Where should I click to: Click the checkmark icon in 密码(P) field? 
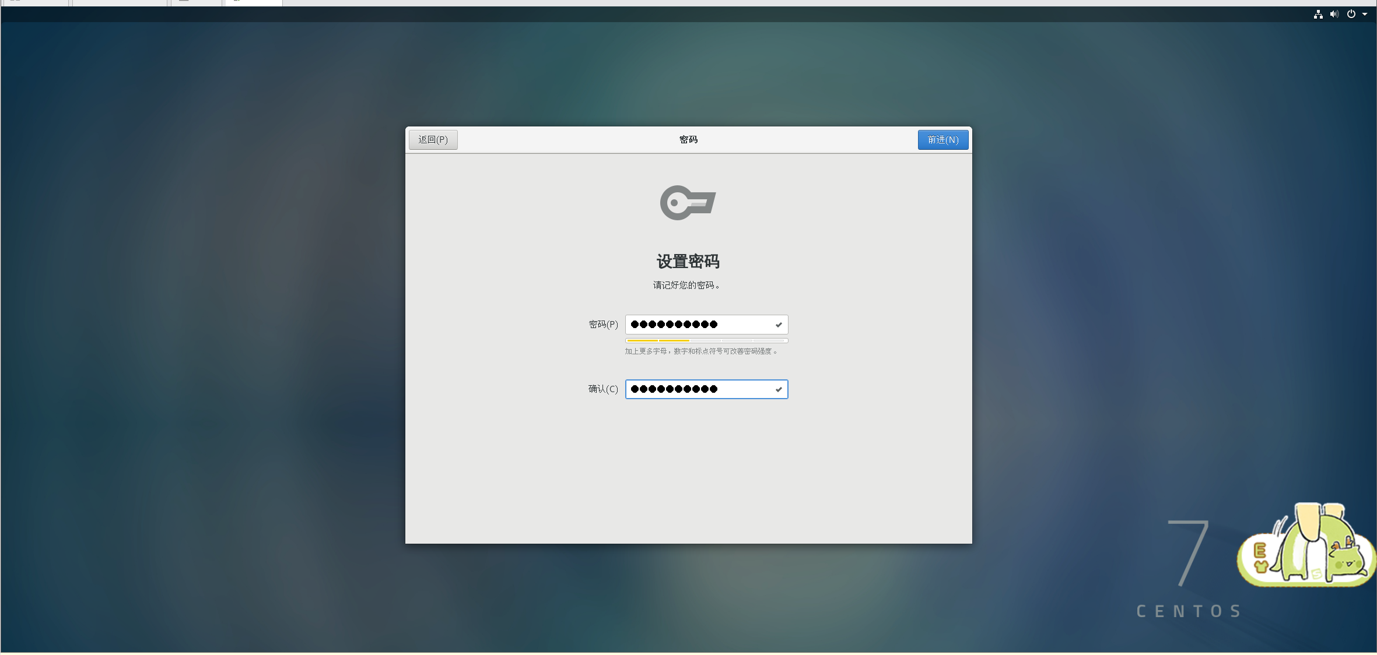coord(779,325)
